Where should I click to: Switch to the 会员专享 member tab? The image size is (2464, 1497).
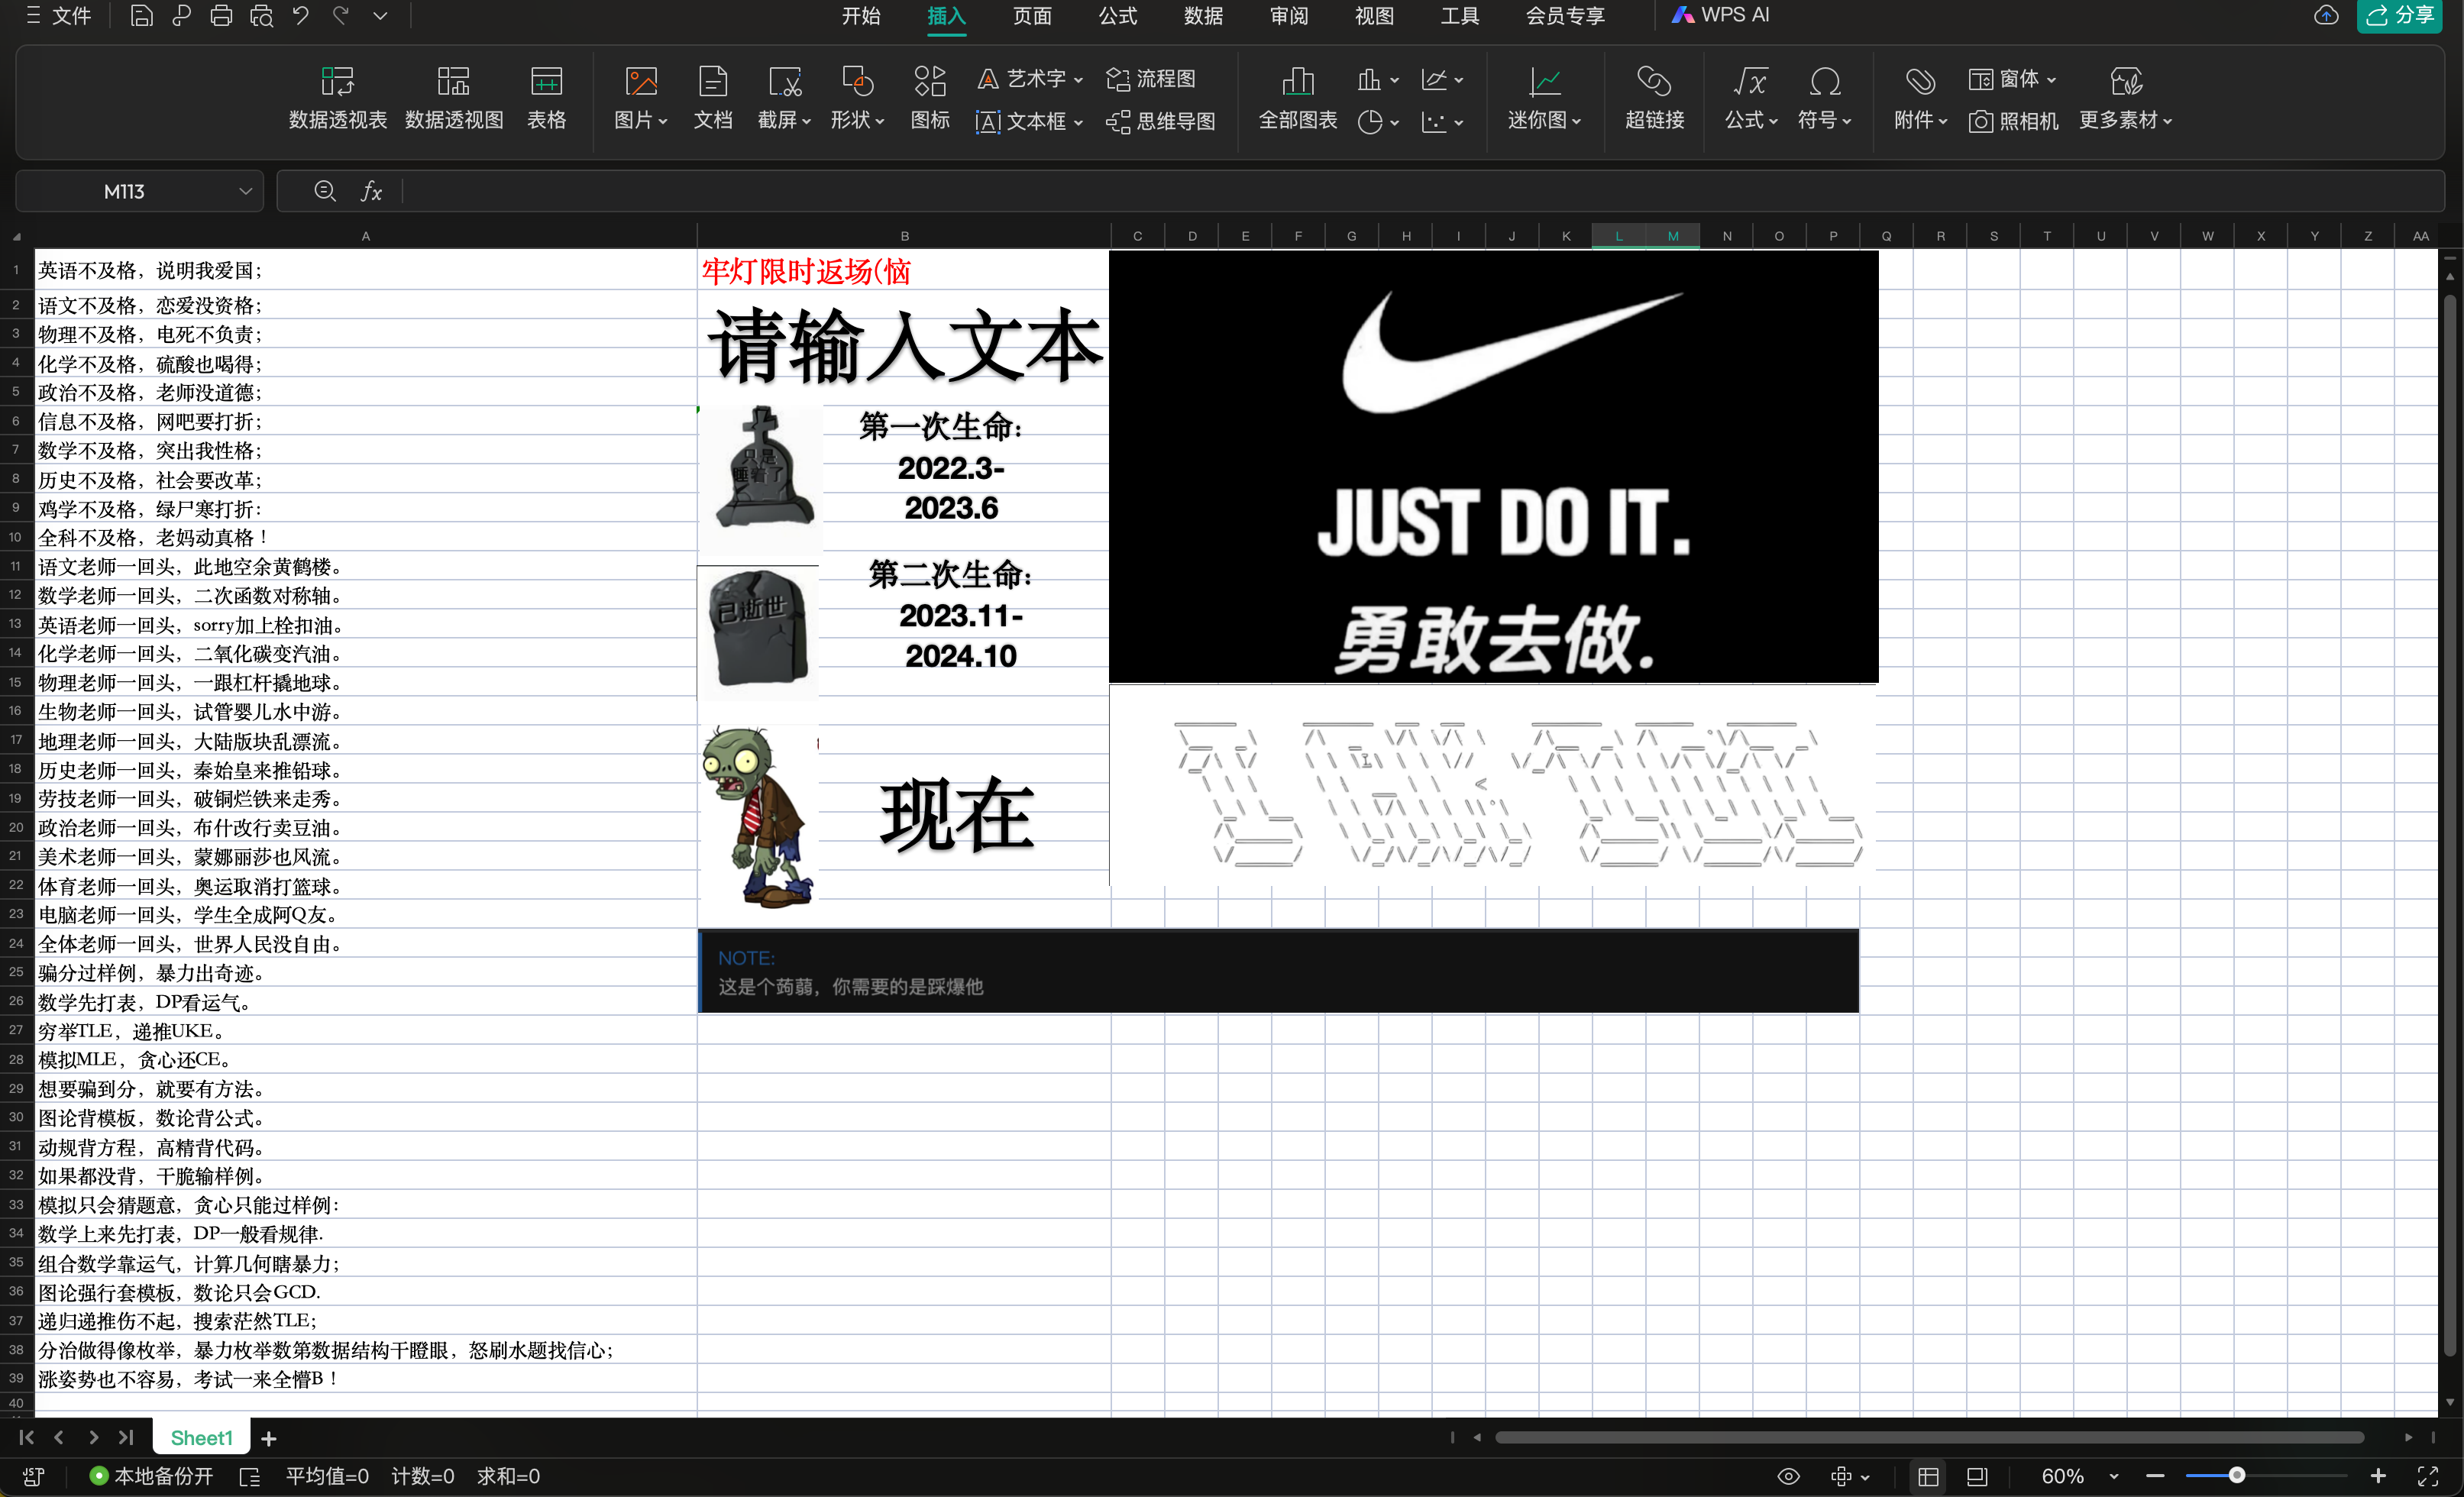click(1565, 16)
